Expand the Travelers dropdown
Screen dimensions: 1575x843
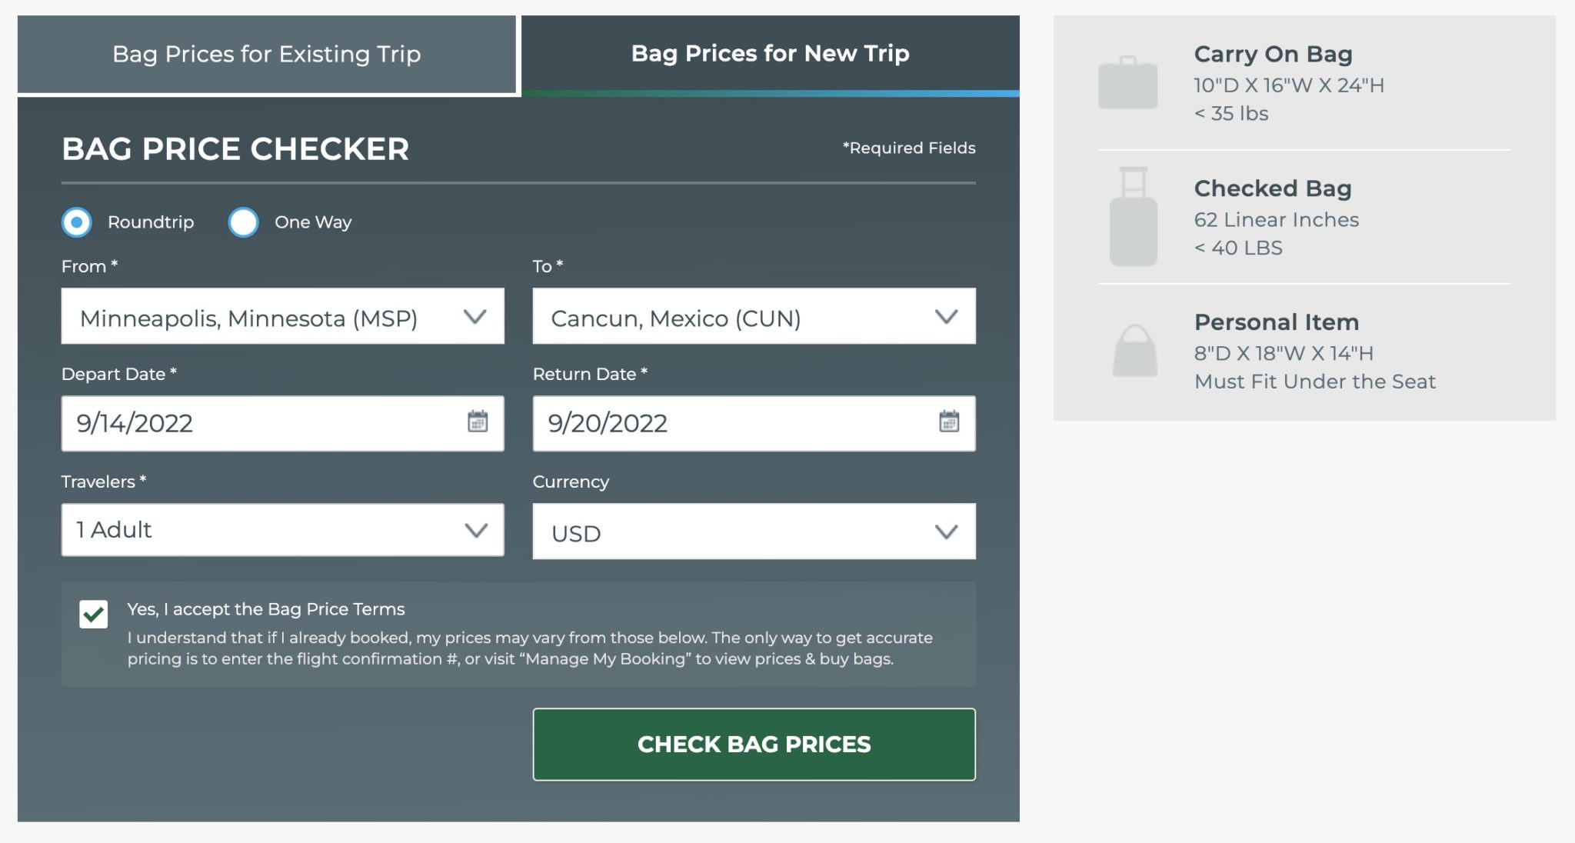click(x=282, y=530)
